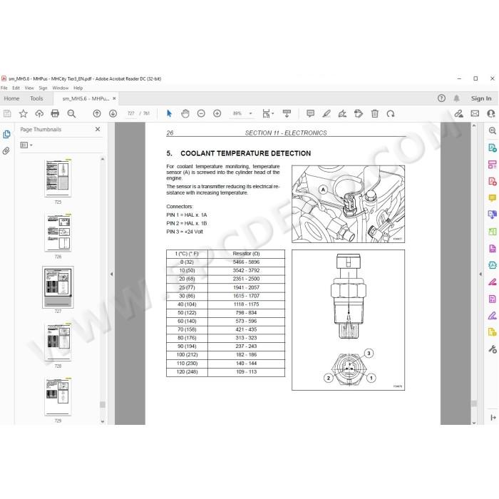Zoom out with minus icon

click(x=201, y=113)
